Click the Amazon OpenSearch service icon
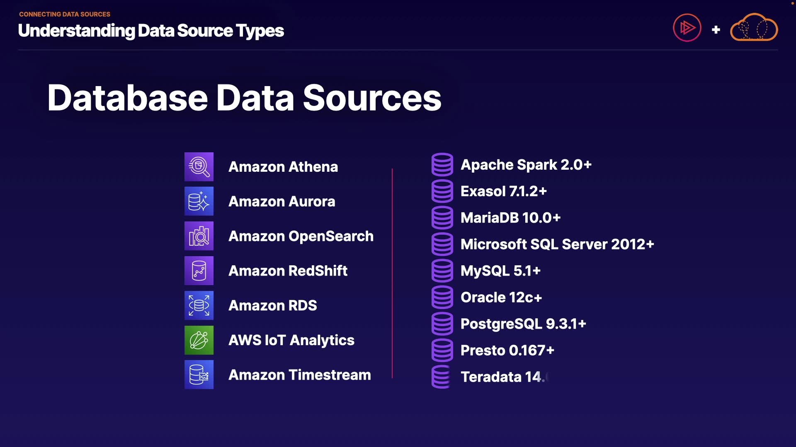 (199, 236)
